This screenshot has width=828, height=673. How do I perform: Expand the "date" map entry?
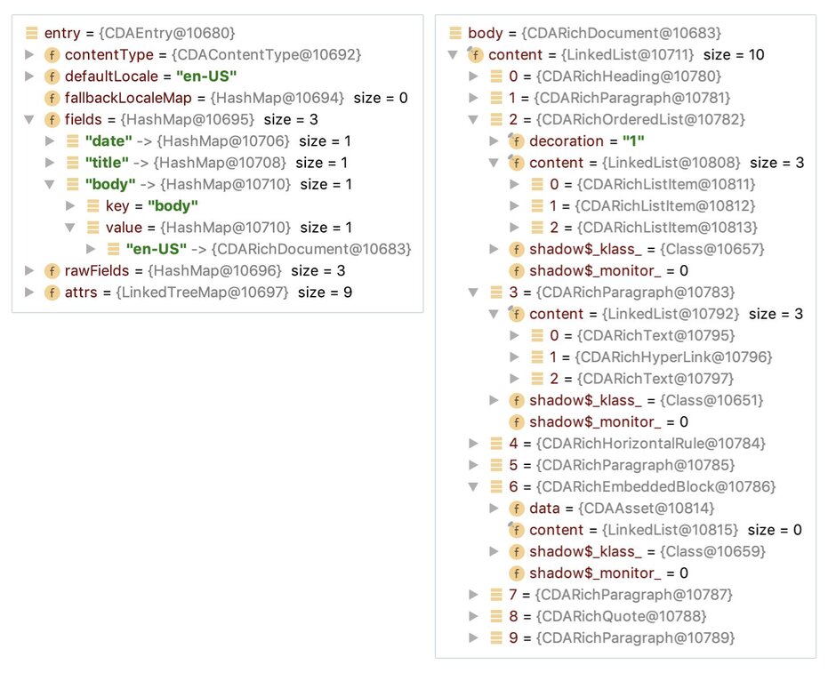(50, 141)
